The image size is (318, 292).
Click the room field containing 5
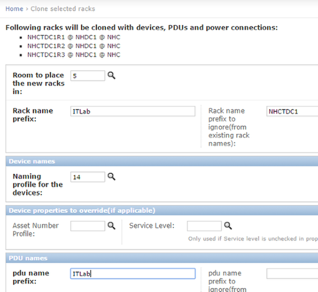88,75
